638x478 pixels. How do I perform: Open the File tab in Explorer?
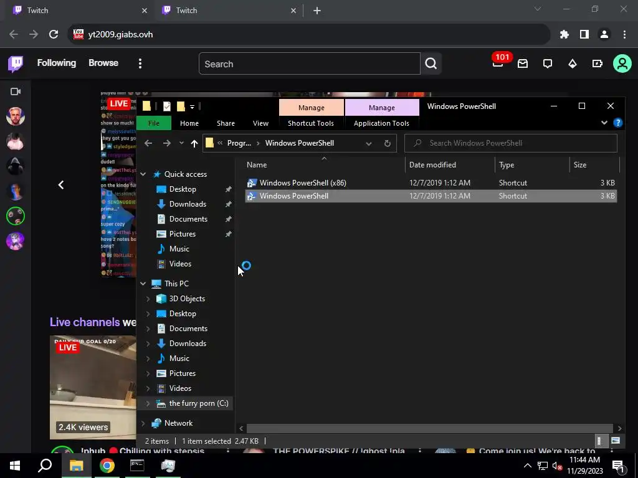point(153,123)
